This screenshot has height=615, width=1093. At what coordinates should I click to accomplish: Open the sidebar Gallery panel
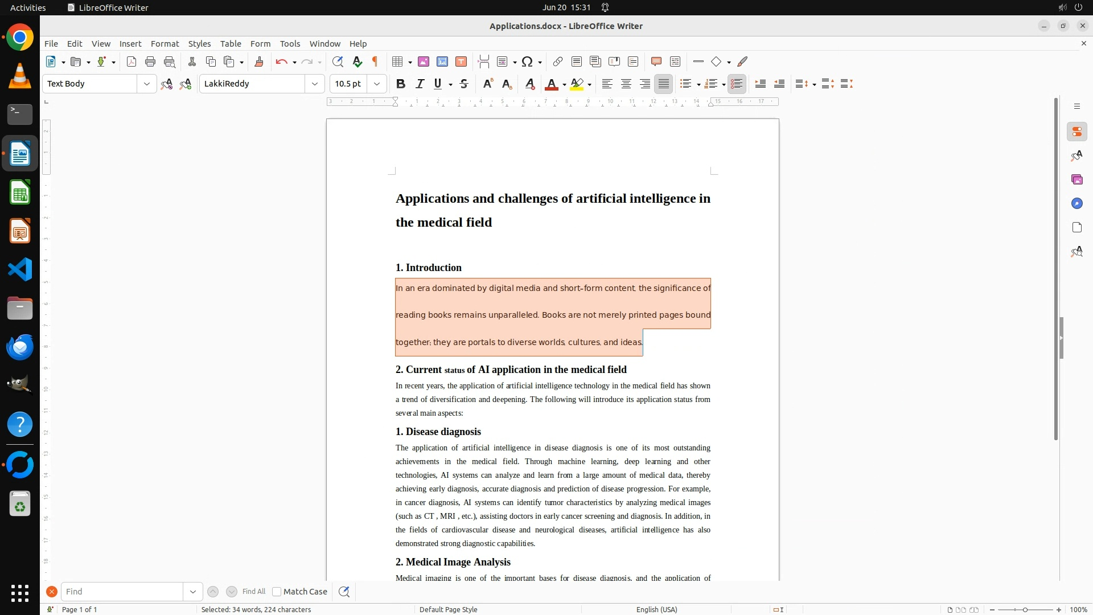coord(1076,179)
